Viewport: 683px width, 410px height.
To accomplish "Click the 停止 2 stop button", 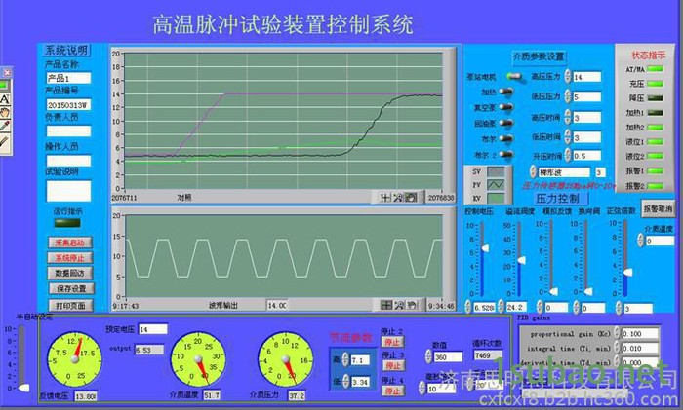I will coord(392,342).
